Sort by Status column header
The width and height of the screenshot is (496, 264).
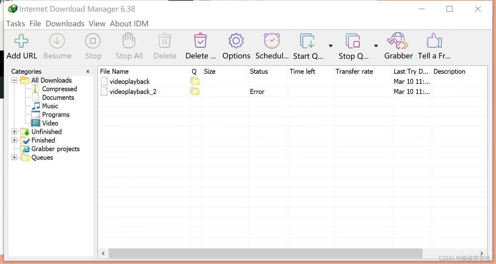coord(268,71)
